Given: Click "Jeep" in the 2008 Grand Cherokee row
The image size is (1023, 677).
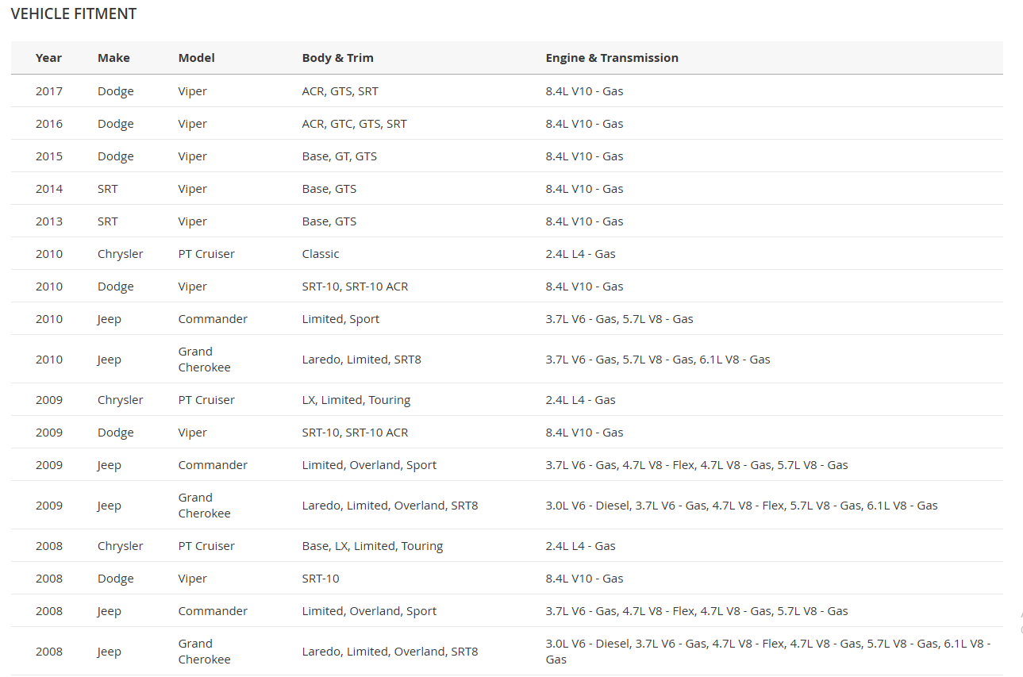Looking at the screenshot, I should [x=110, y=652].
